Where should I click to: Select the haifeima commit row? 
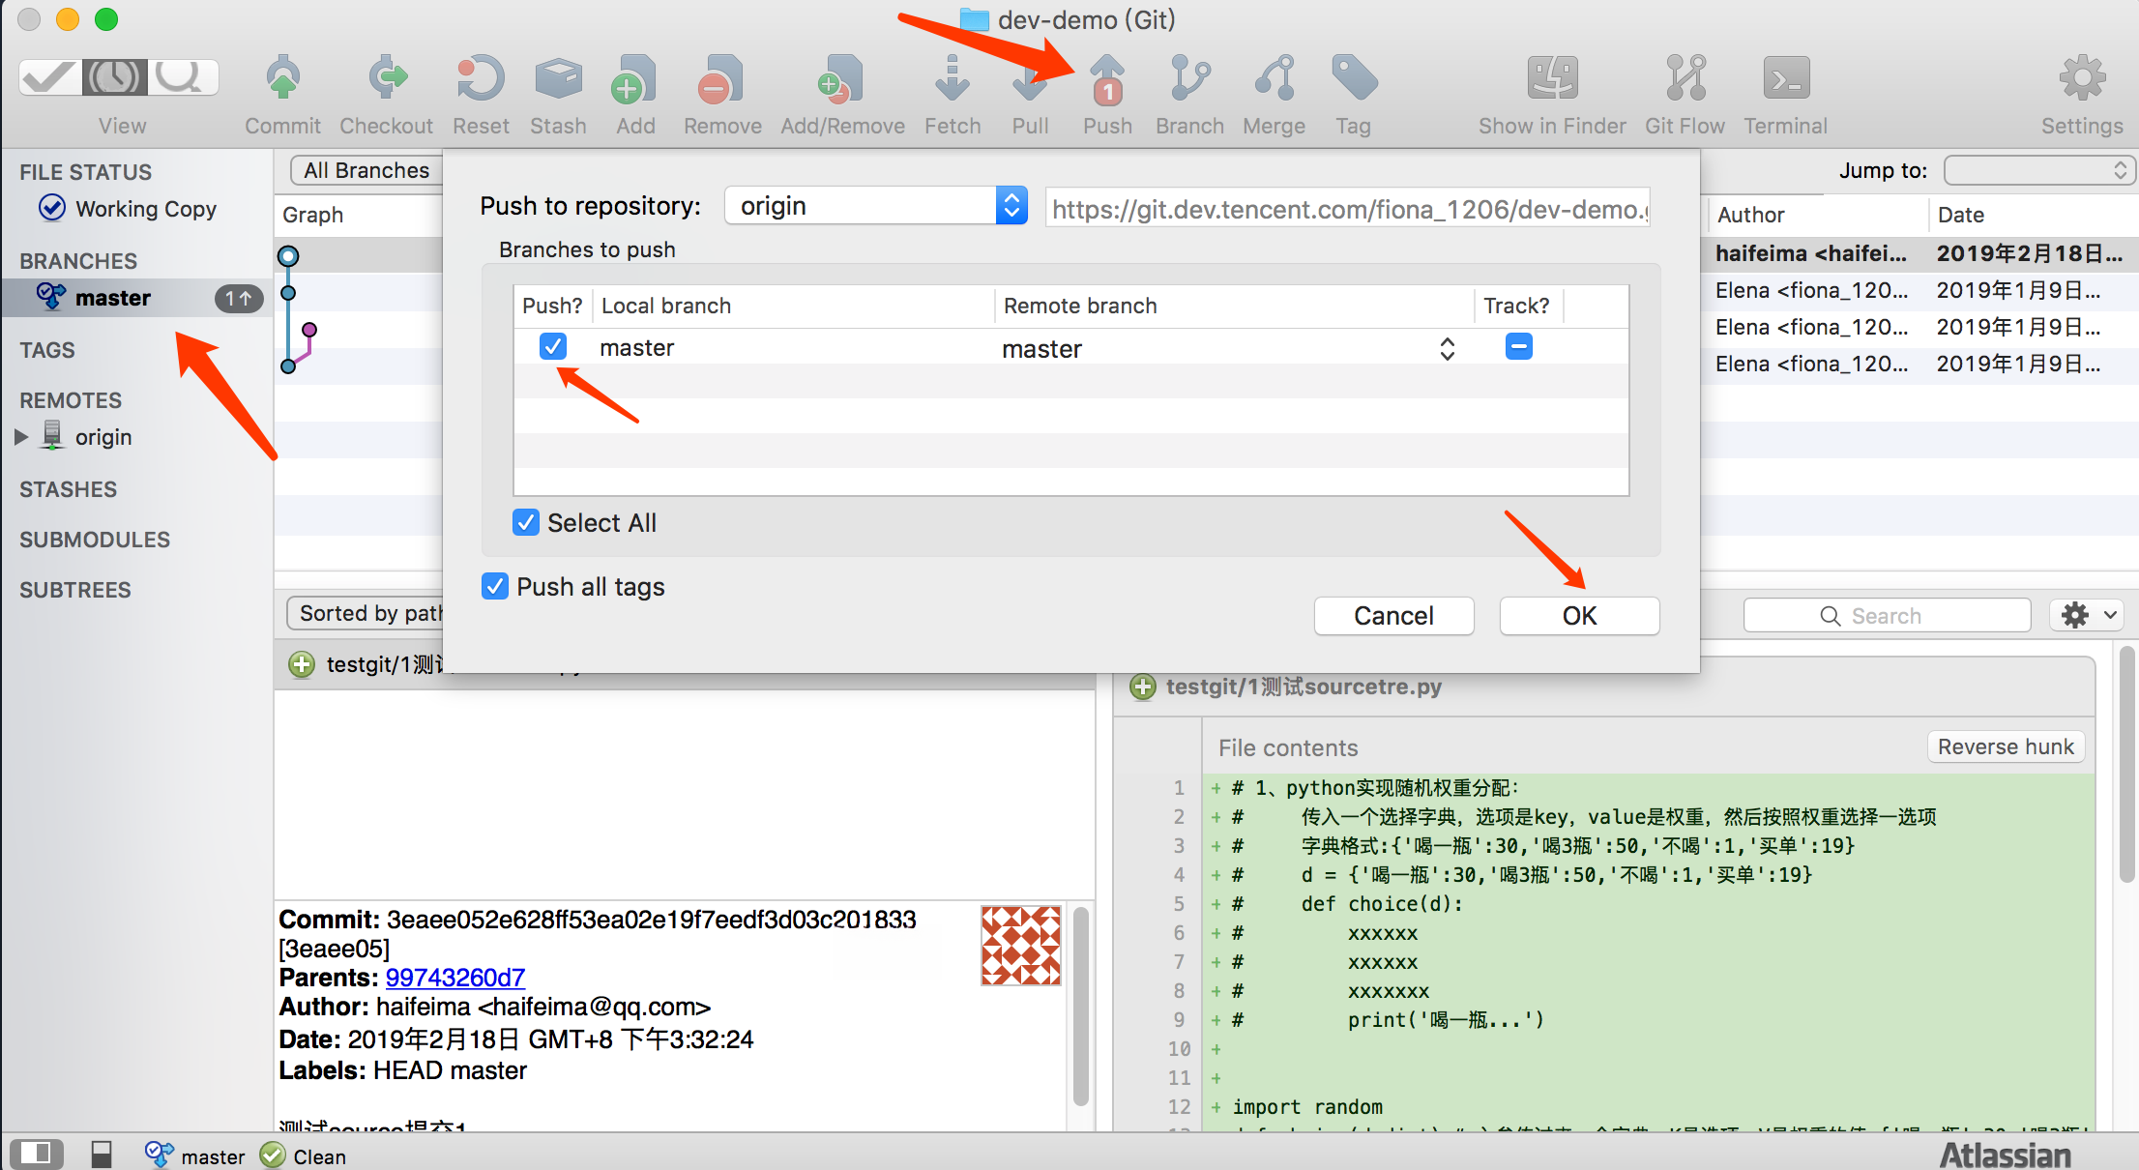(1919, 253)
